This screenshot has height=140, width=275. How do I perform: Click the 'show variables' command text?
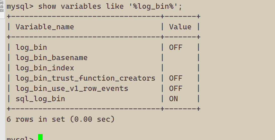70,7
